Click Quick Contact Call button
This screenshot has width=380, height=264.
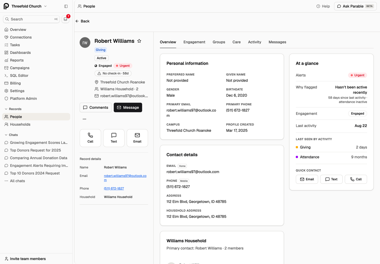coord(356,179)
